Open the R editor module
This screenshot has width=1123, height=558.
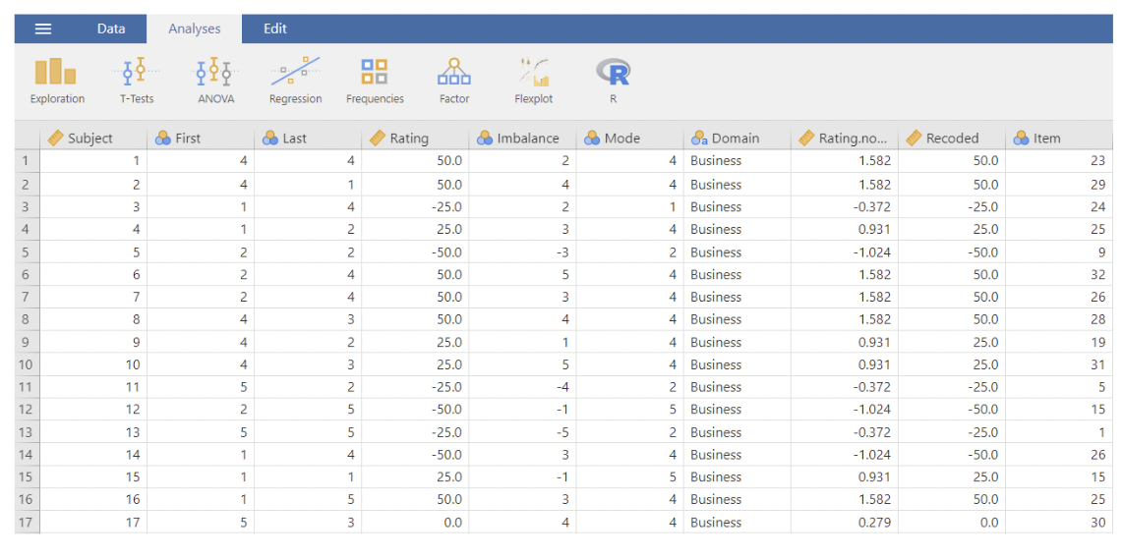[613, 81]
